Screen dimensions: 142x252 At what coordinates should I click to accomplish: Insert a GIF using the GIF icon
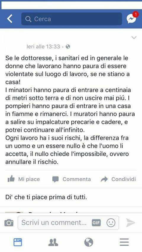pos(96,223)
